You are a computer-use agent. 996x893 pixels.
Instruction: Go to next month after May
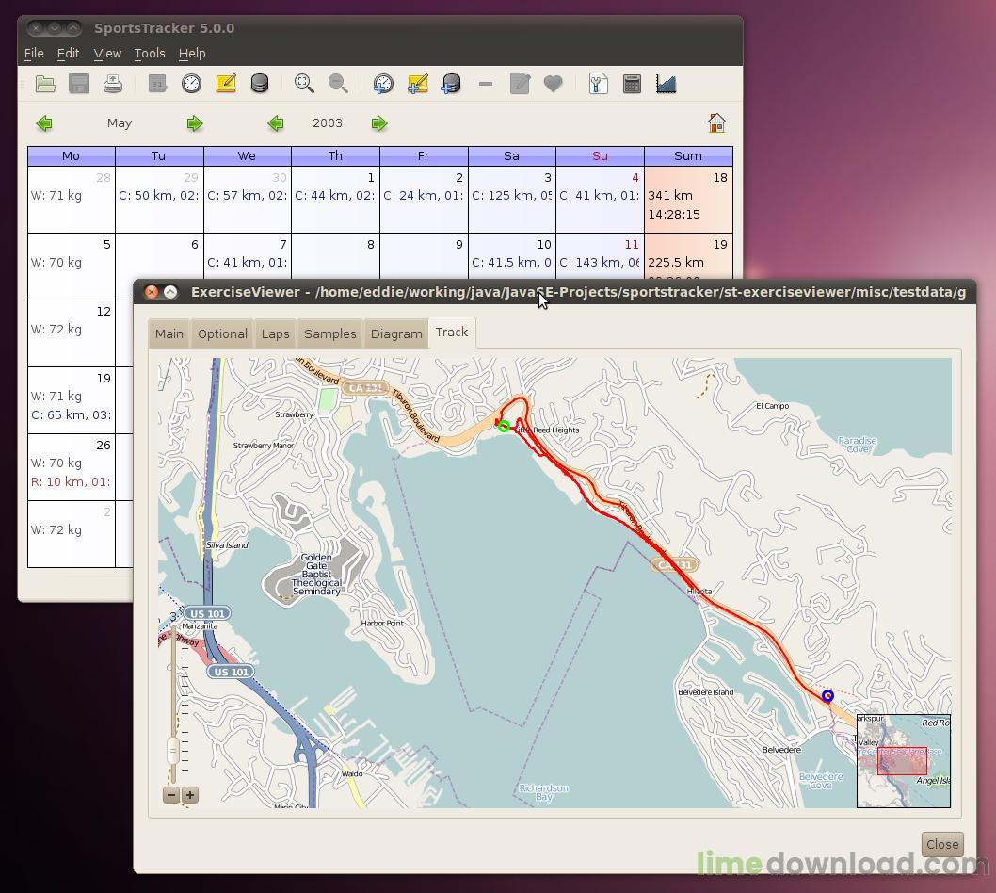coord(195,123)
